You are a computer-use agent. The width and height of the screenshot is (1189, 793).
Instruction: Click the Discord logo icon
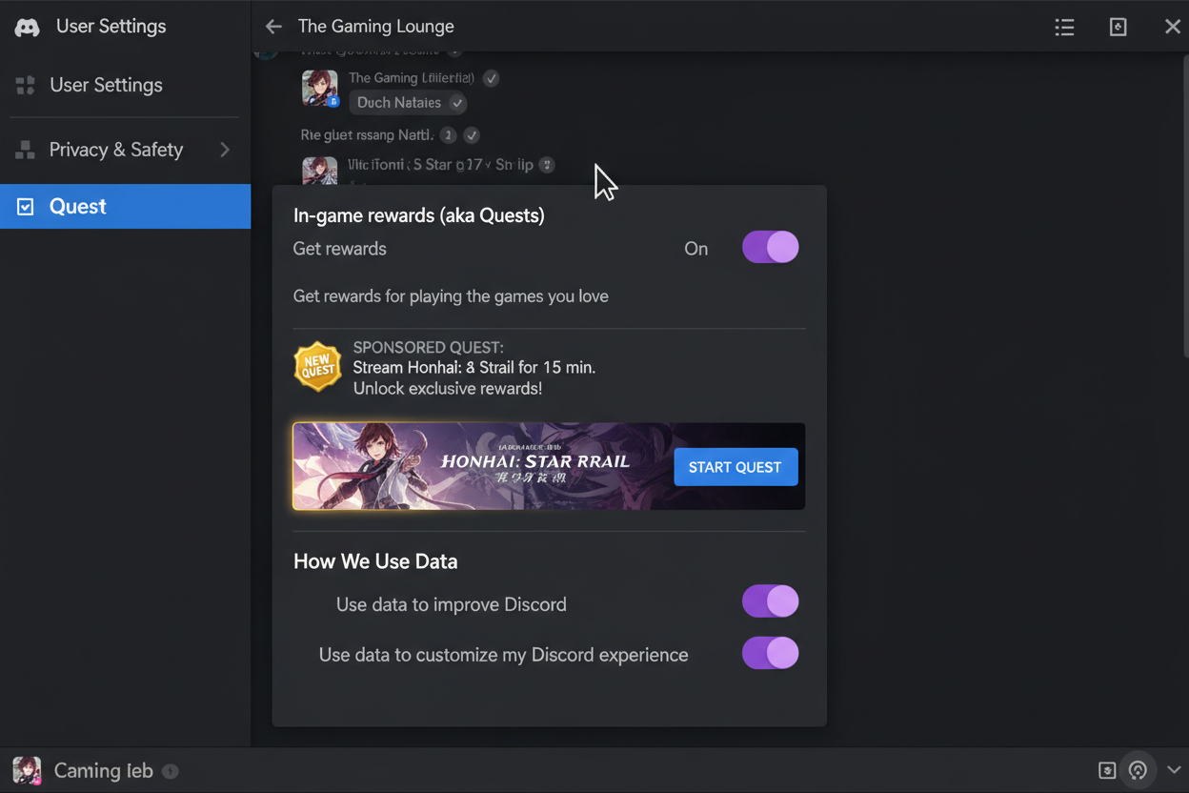tap(27, 27)
